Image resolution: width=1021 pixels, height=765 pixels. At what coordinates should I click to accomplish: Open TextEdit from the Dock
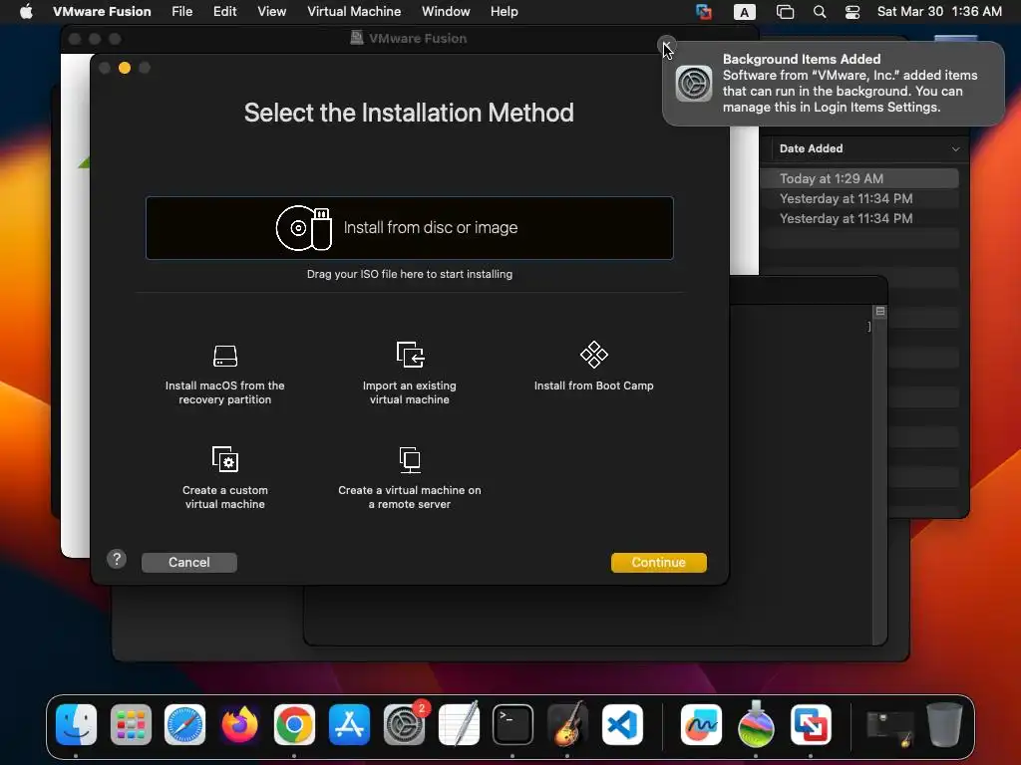click(459, 724)
